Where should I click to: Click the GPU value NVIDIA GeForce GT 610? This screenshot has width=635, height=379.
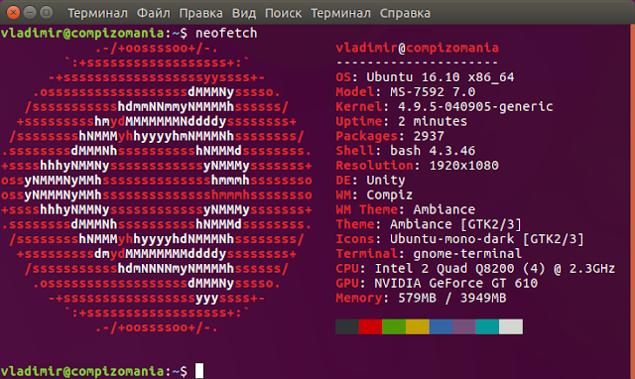(x=456, y=283)
